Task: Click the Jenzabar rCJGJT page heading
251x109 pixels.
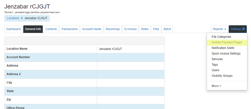Action: tap(27, 6)
